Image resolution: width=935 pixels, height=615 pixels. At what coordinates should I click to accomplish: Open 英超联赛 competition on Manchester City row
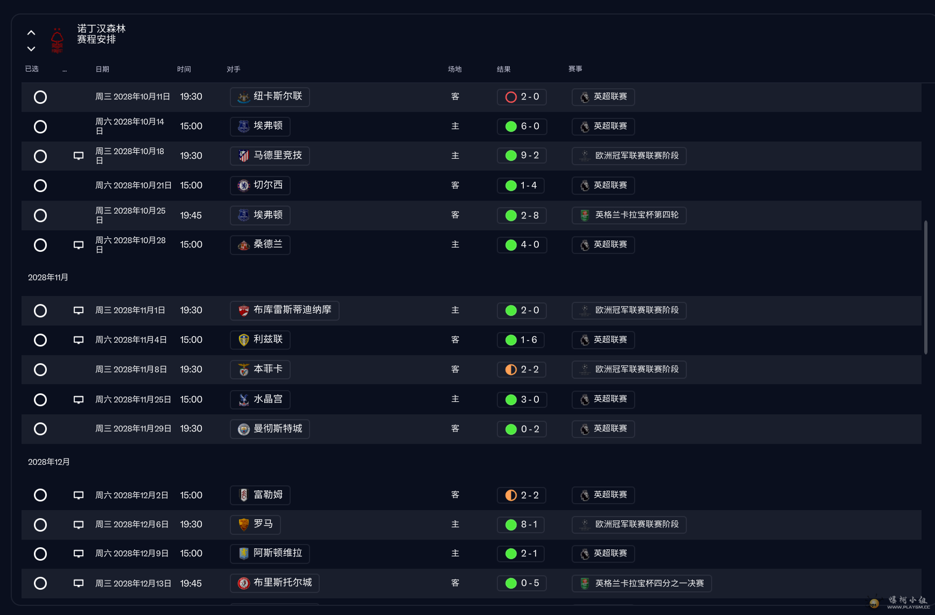(603, 429)
